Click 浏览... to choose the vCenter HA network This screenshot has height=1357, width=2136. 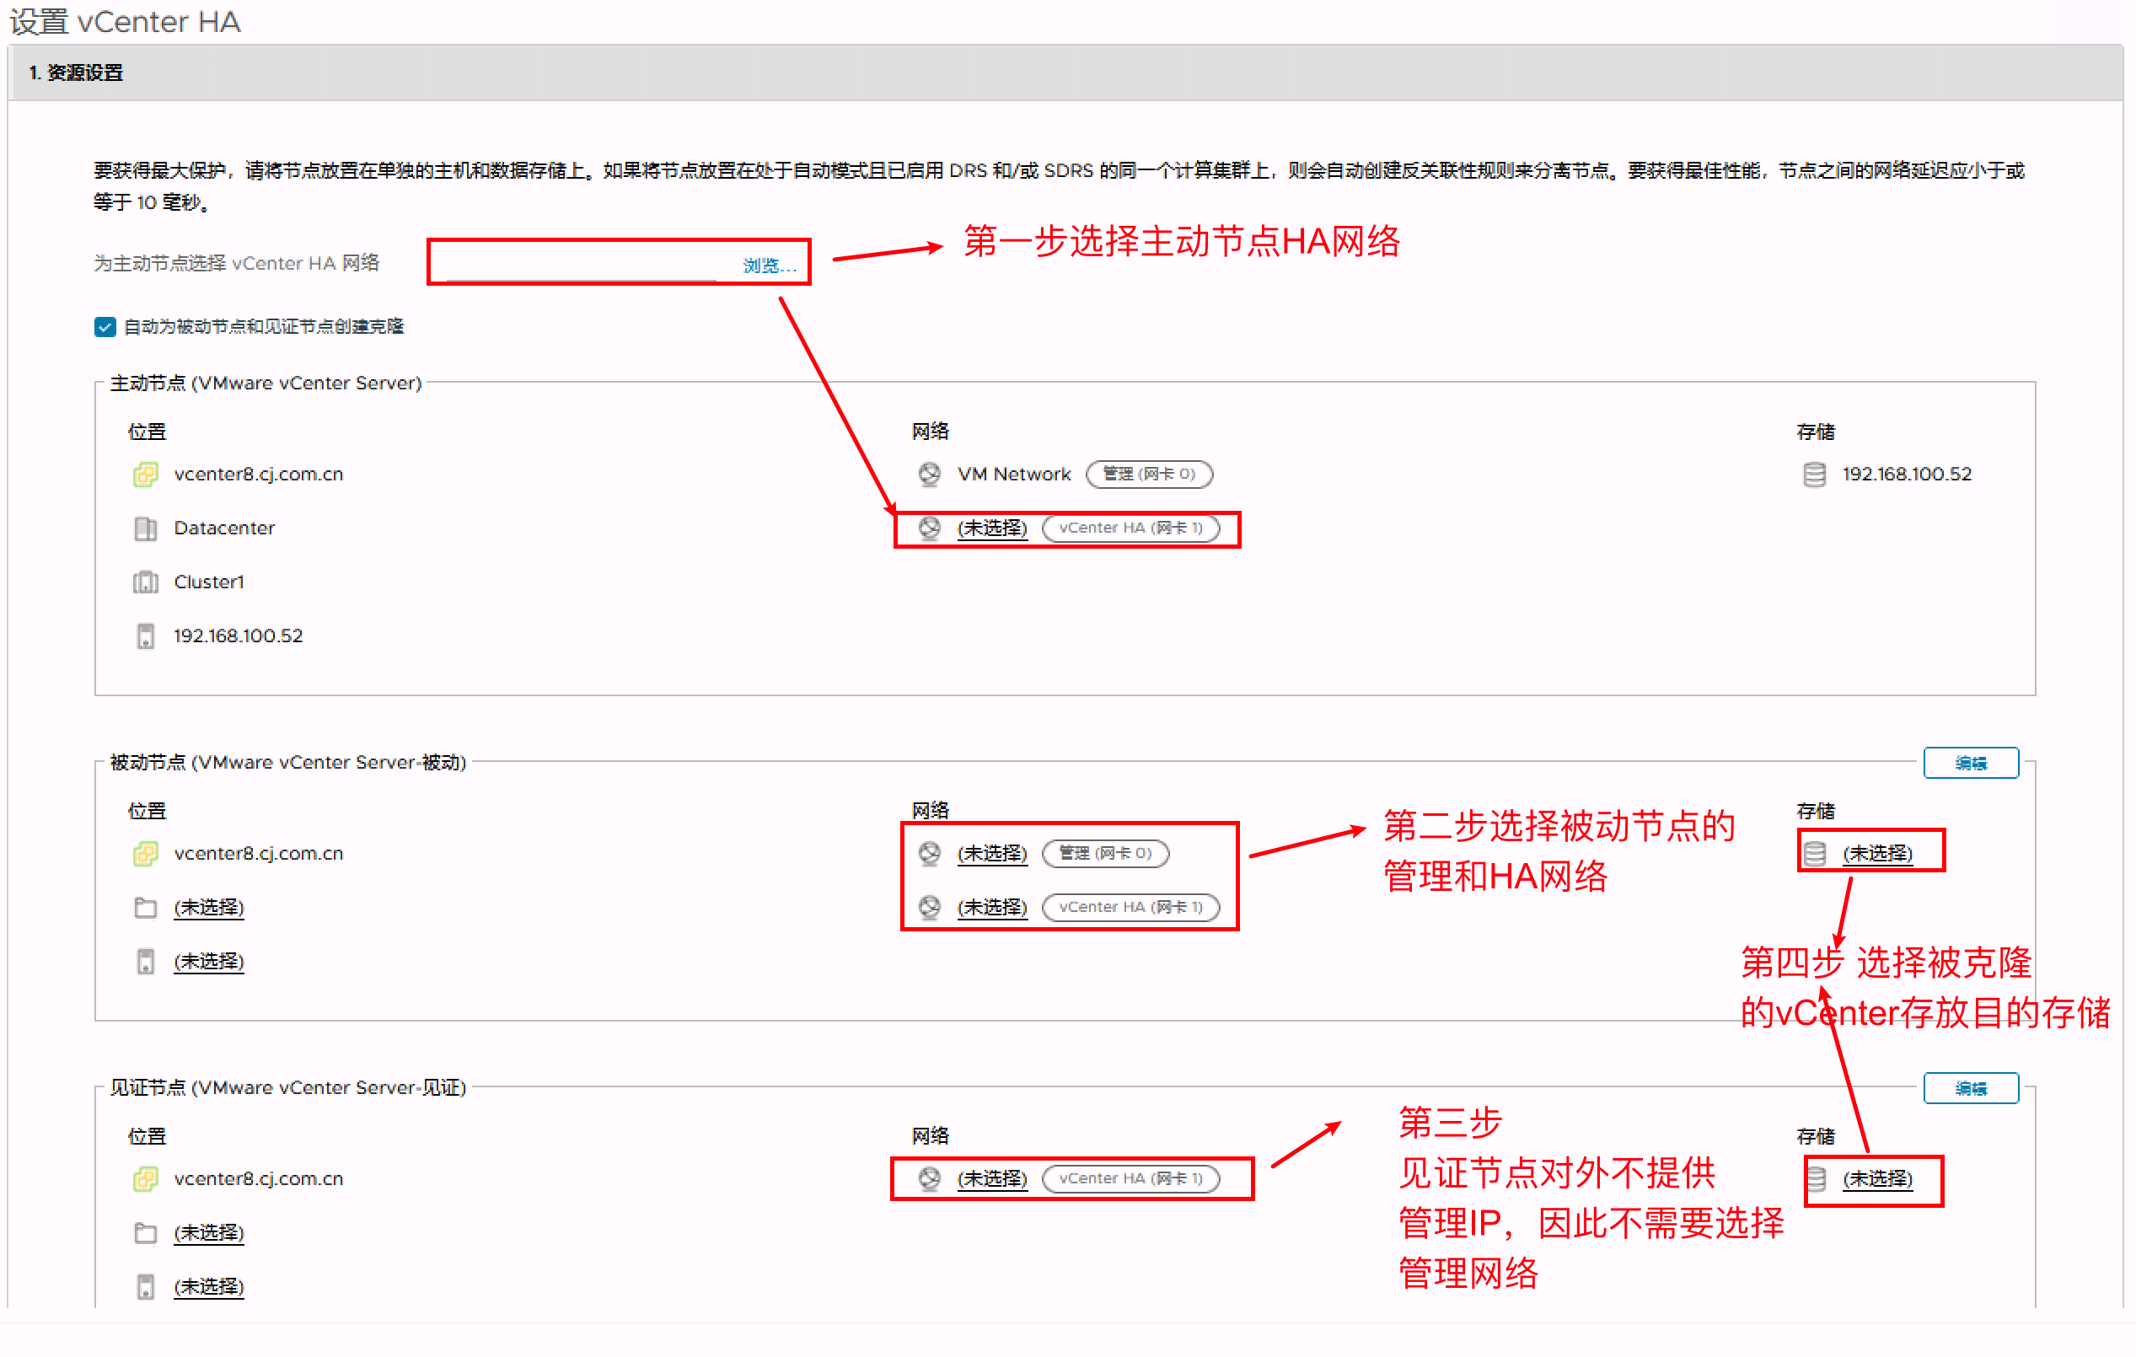click(768, 265)
